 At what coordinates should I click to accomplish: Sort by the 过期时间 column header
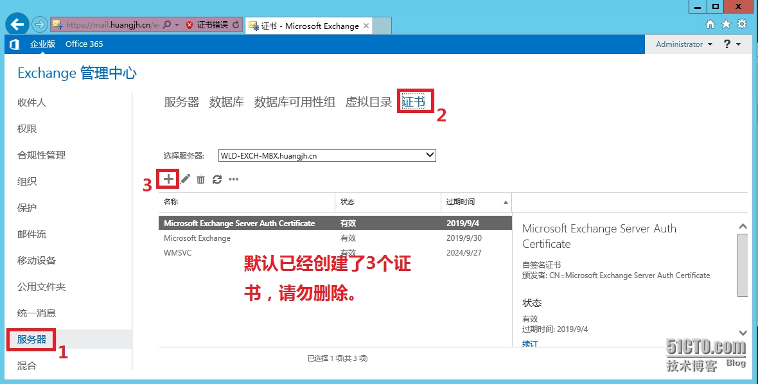click(x=476, y=202)
